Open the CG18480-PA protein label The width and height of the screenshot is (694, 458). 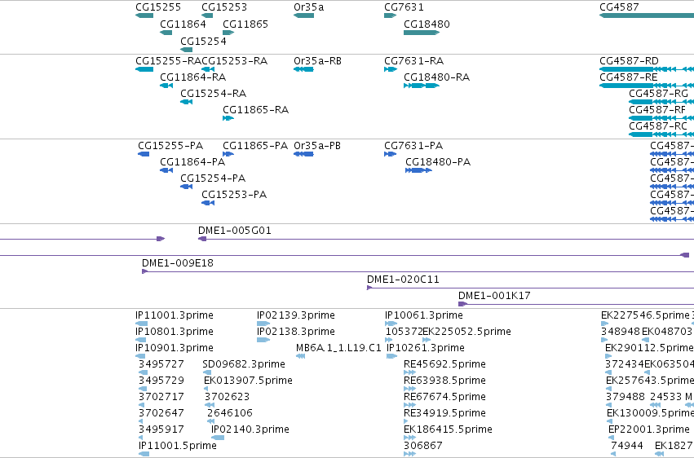438,162
